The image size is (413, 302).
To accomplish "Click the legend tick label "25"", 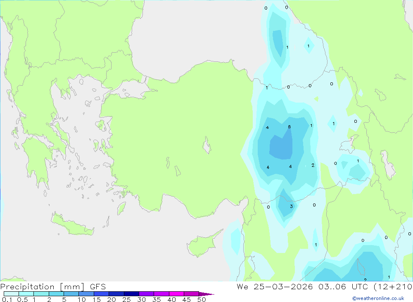I will tap(126, 300).
